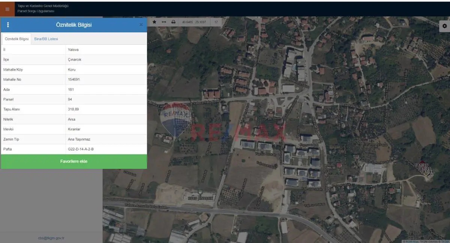
Task: Select the Yalova province value
Action: [x=73, y=50]
